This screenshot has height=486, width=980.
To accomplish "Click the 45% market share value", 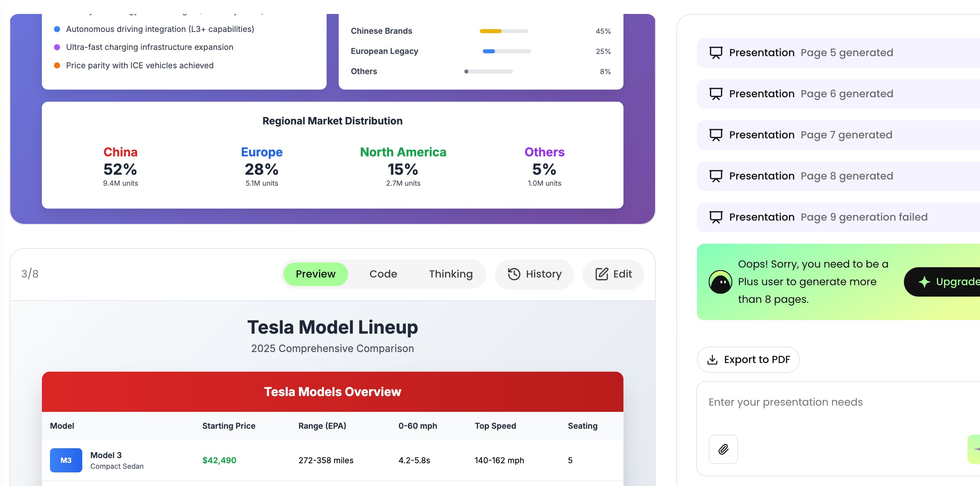I will 603,31.
